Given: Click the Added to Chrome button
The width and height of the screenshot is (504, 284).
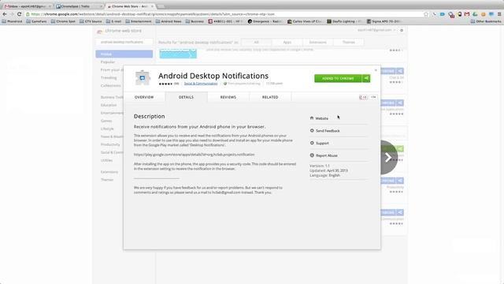Looking at the screenshot, I should (x=338, y=78).
